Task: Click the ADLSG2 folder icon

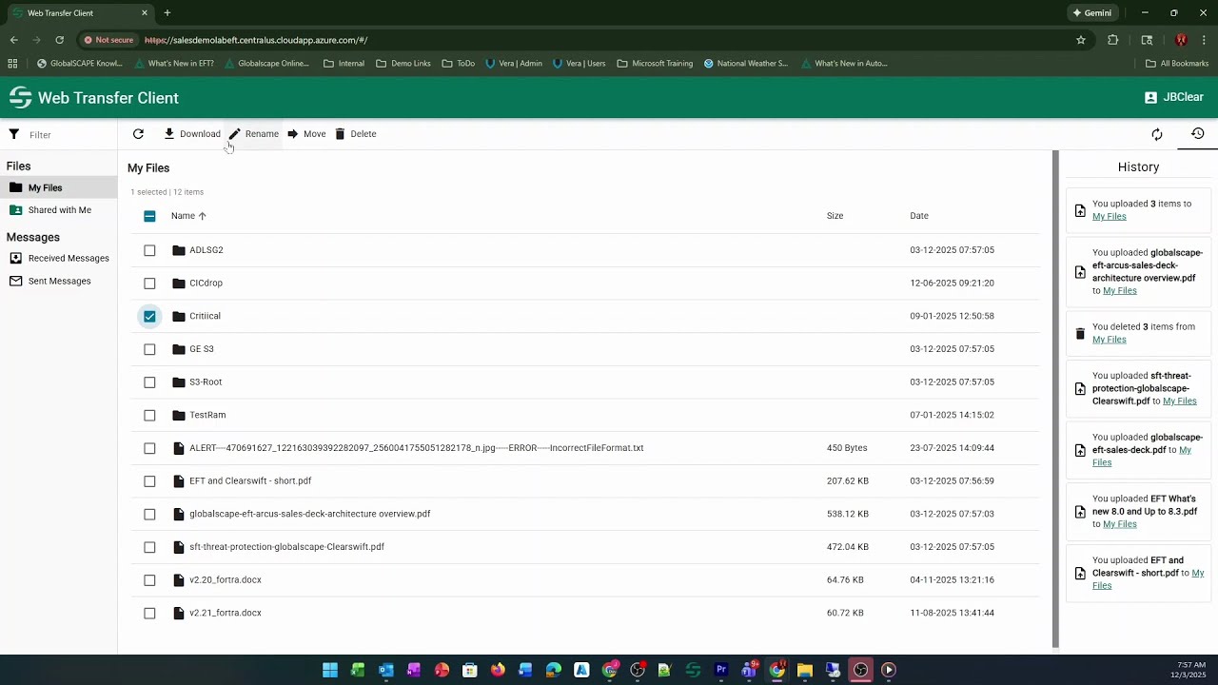Action: (179, 250)
